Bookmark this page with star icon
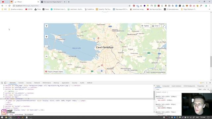Image resolution: width=212 pixels, height=119 pixels. pos(130,6)
